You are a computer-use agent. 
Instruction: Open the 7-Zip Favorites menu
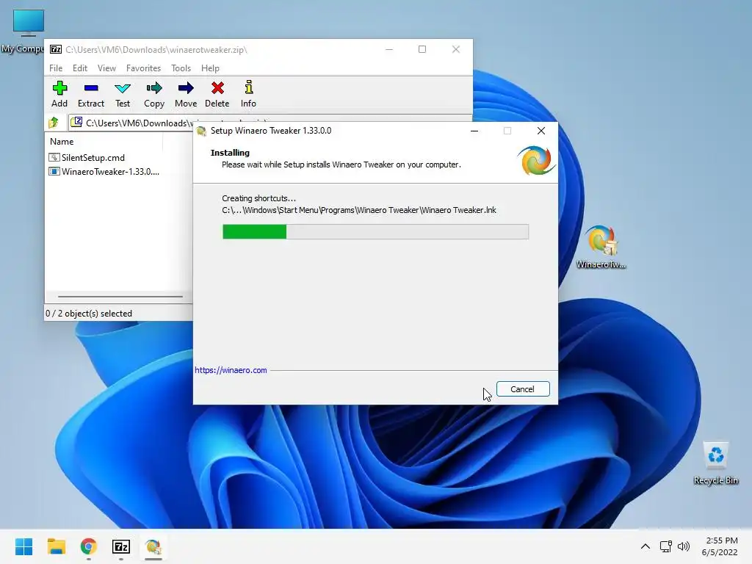pyautogui.click(x=143, y=68)
